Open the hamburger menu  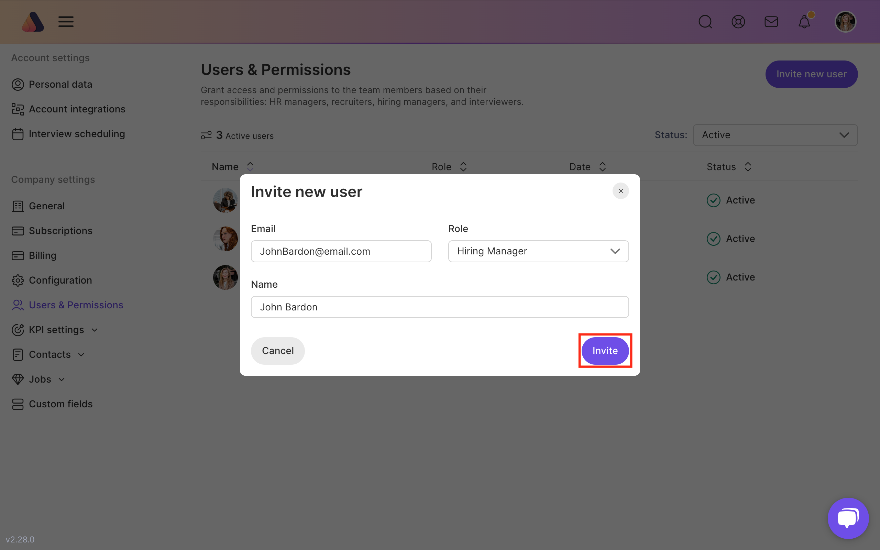click(66, 22)
